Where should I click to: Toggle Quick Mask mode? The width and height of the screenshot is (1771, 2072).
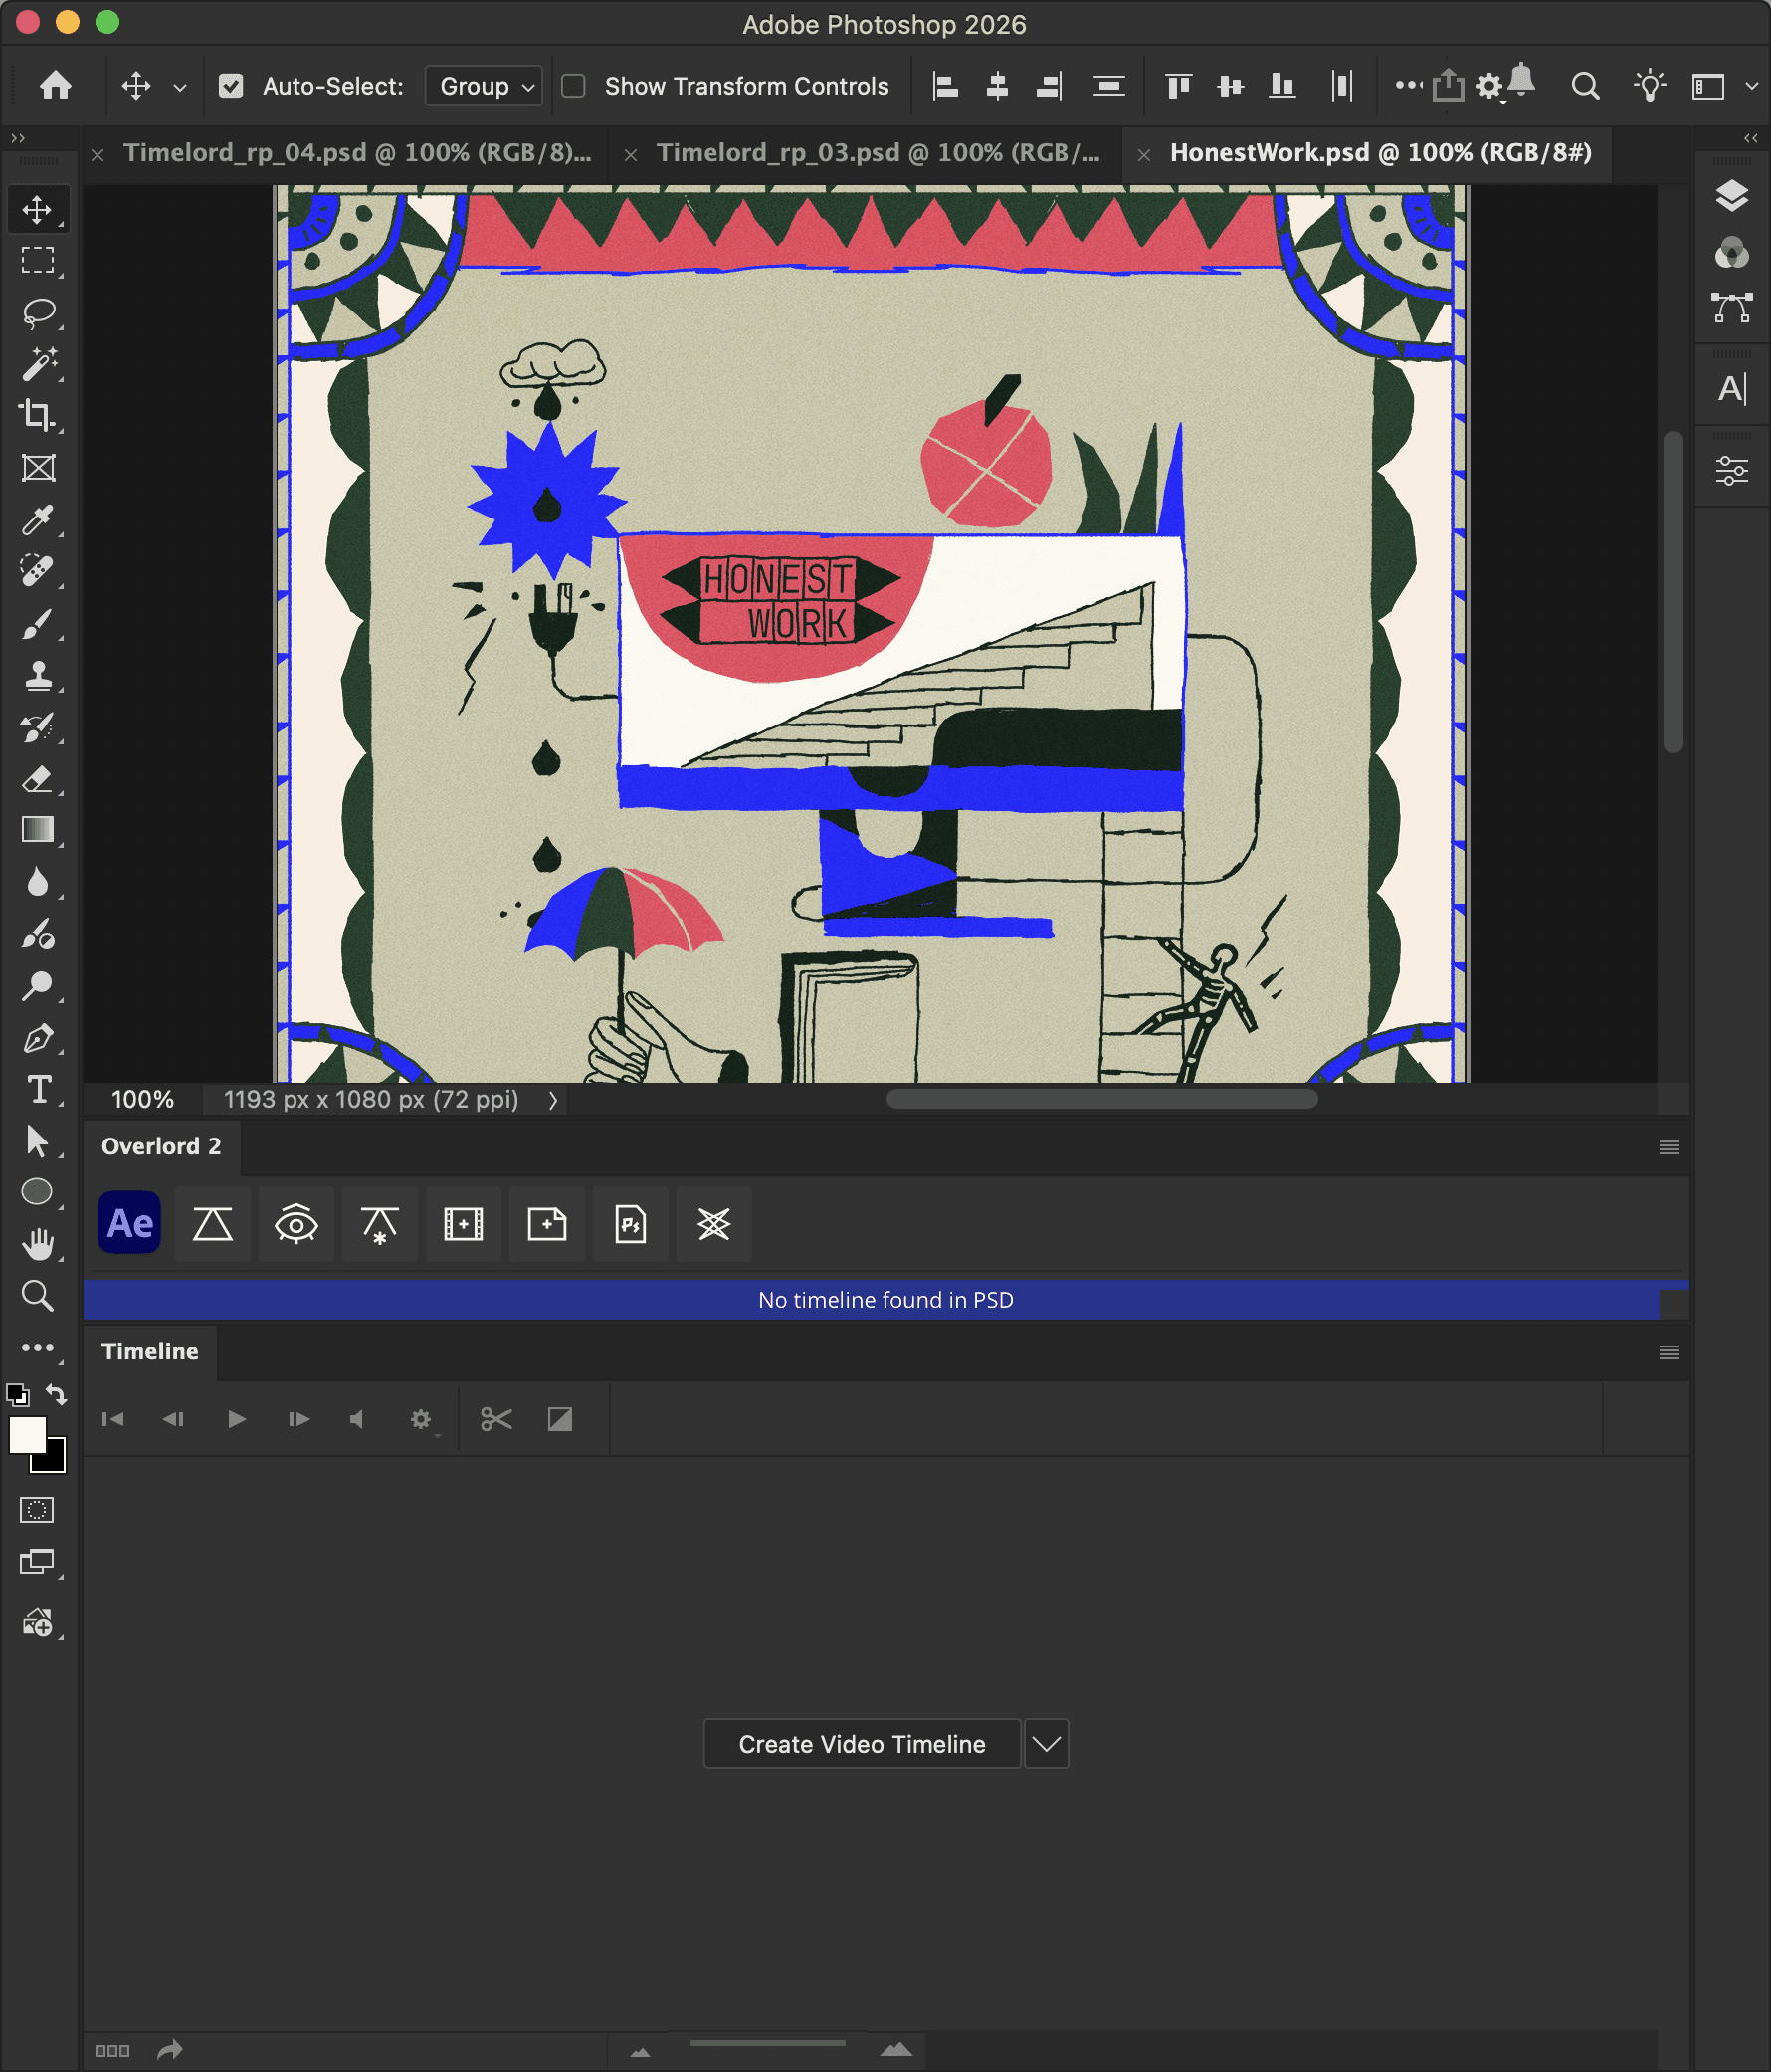tap(37, 1509)
